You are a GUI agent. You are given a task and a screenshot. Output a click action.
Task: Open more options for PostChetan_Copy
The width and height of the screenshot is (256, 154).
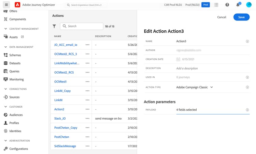point(87,128)
